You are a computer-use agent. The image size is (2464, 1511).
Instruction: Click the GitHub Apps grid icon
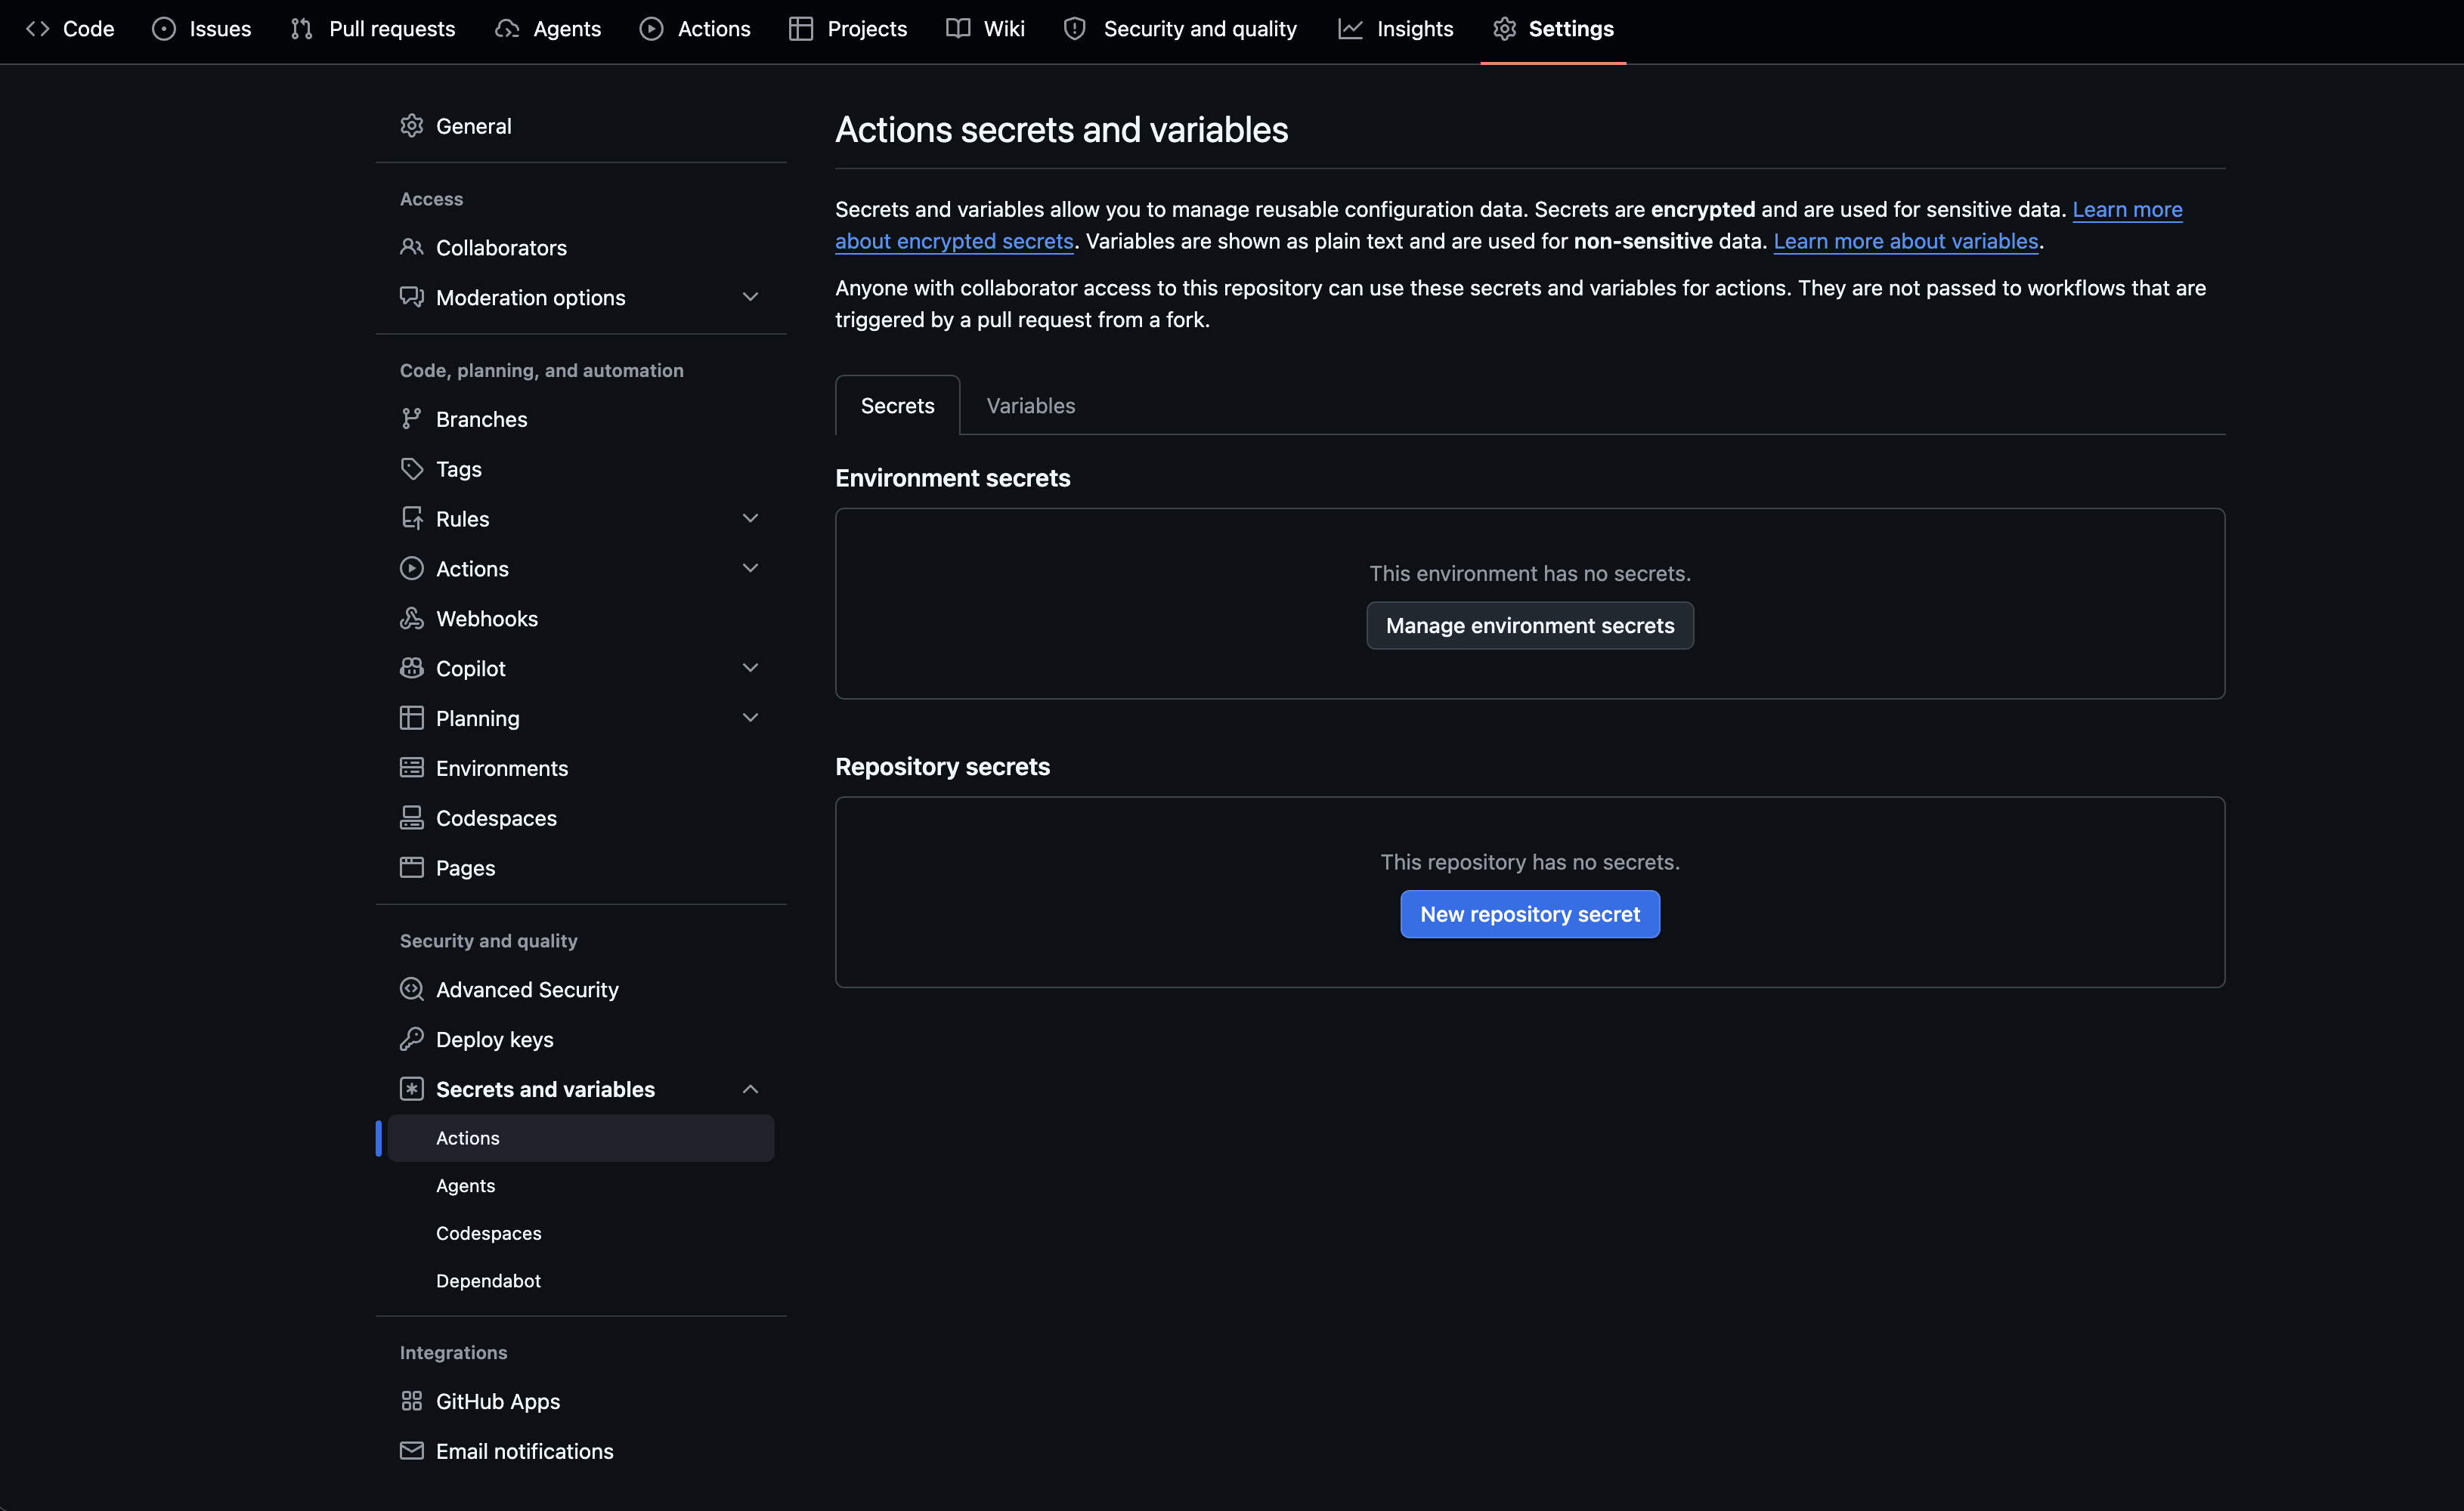click(x=412, y=1401)
